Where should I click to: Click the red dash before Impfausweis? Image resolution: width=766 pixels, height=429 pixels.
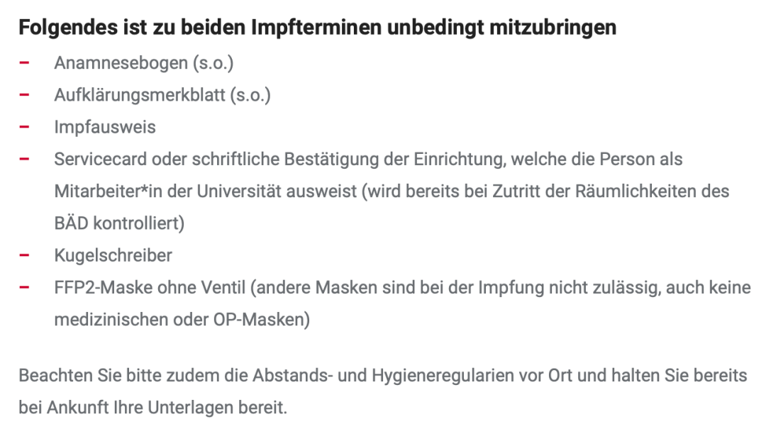coord(24,127)
